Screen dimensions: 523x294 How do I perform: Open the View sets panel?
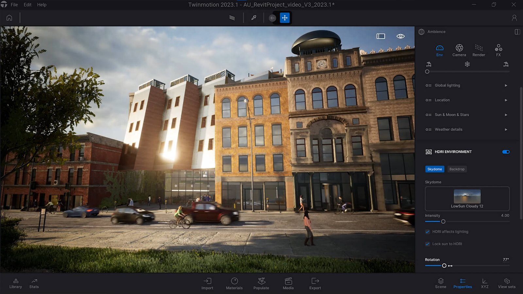click(507, 283)
